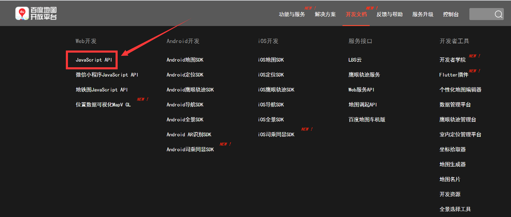The height and width of the screenshot is (217, 511).
Task: Open 地图生成器 tool link
Action: (453, 164)
